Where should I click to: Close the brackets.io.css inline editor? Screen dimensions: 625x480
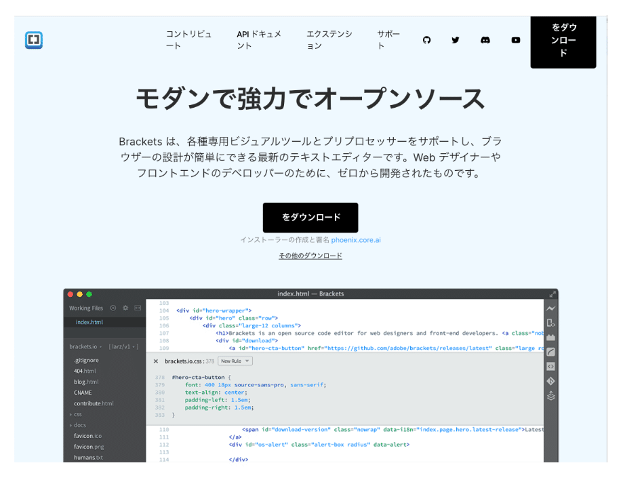pos(156,361)
